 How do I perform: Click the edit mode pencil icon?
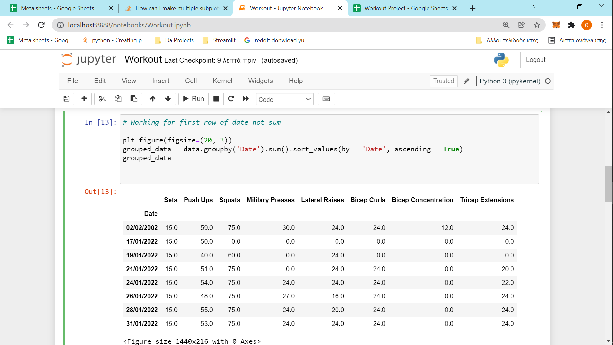coord(466,81)
